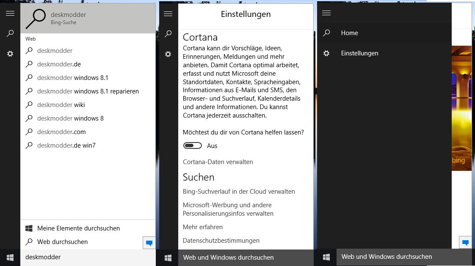475x266 pixels.
Task: Choose suggestion 'deskmodder windows 8.1'
Action: pyautogui.click(x=88, y=78)
